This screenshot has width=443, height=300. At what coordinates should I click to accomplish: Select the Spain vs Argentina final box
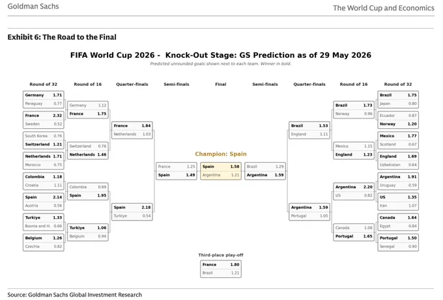pos(221,170)
